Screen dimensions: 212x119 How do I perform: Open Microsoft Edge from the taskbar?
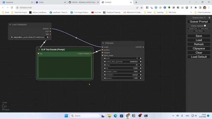coord(115,116)
